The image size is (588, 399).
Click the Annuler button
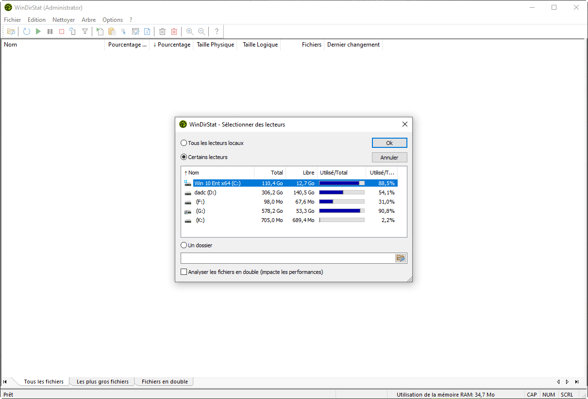pos(389,158)
